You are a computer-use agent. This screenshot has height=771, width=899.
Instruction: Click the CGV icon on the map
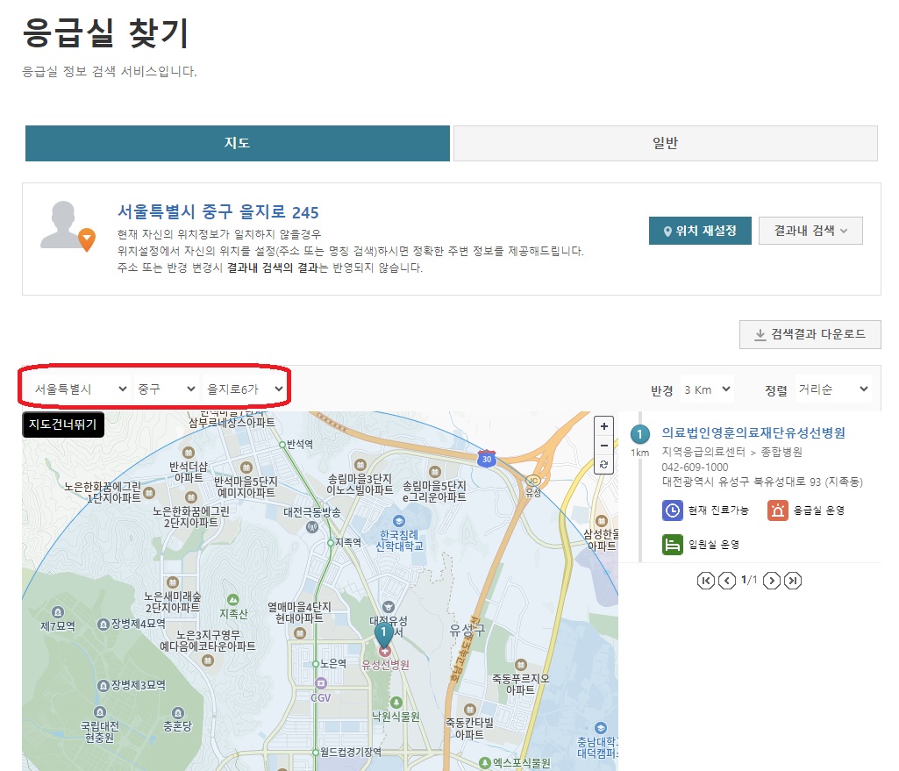(321, 683)
